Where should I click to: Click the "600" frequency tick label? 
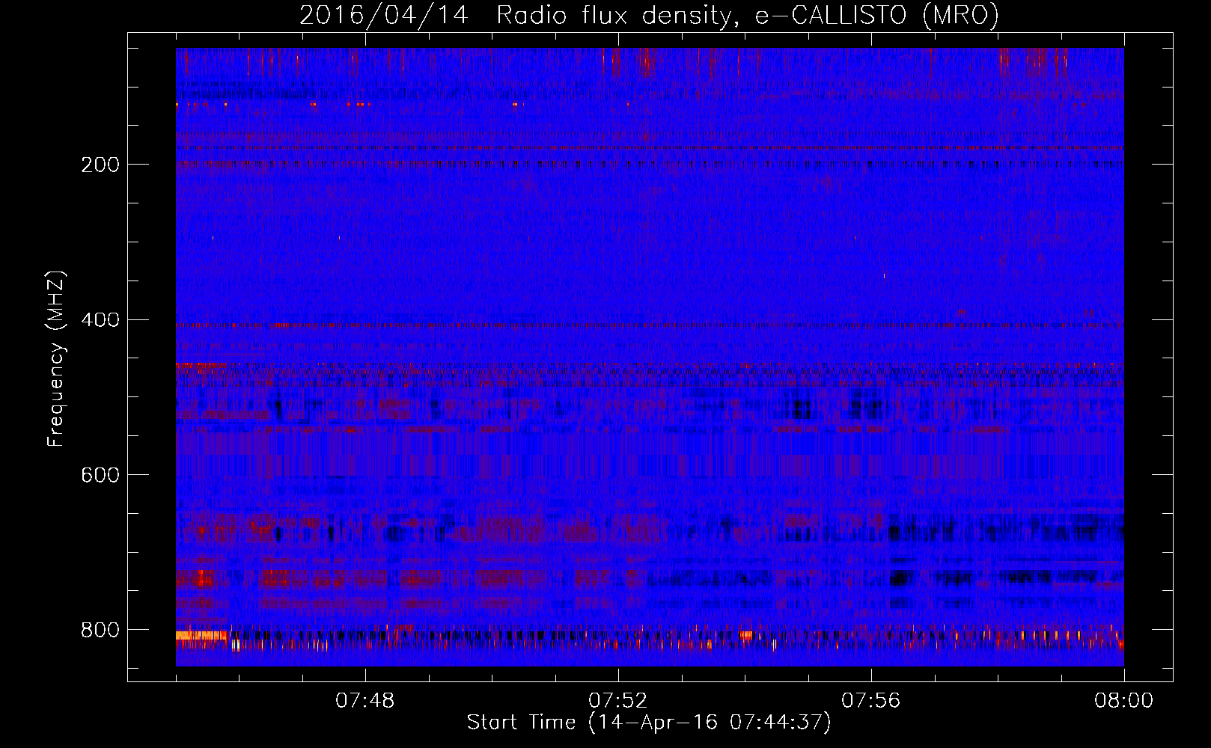coord(100,475)
